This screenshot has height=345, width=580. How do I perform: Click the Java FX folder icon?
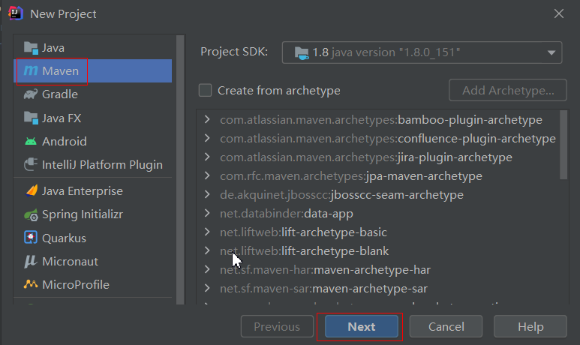[x=31, y=118]
